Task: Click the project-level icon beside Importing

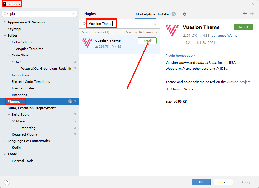Action: click(75, 128)
